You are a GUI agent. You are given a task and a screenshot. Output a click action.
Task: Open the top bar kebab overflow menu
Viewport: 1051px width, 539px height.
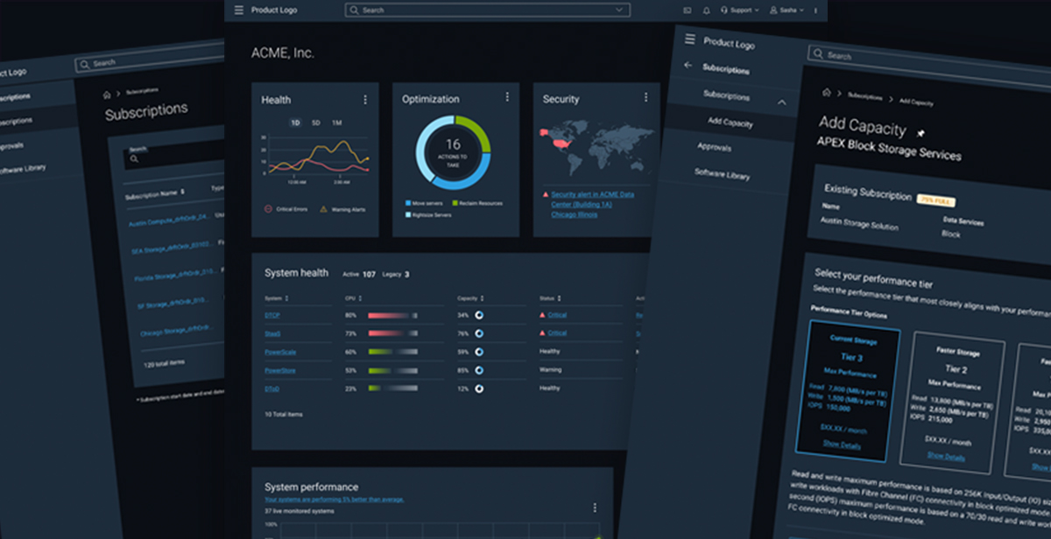click(x=815, y=10)
